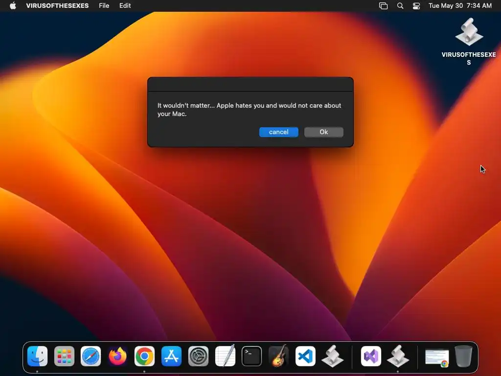
Task: Click the cancel button in the dialog
Action: click(278, 132)
